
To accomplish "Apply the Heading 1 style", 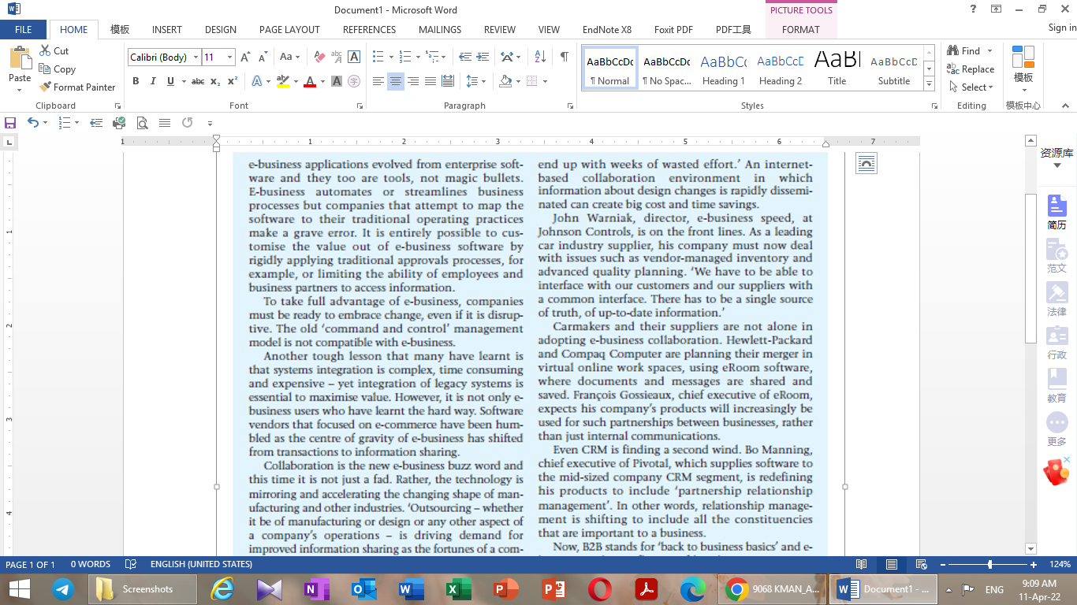I will pos(723,66).
